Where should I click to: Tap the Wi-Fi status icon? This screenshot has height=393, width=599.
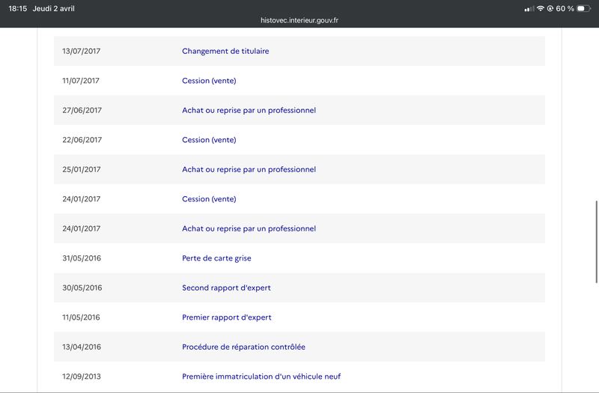[540, 8]
